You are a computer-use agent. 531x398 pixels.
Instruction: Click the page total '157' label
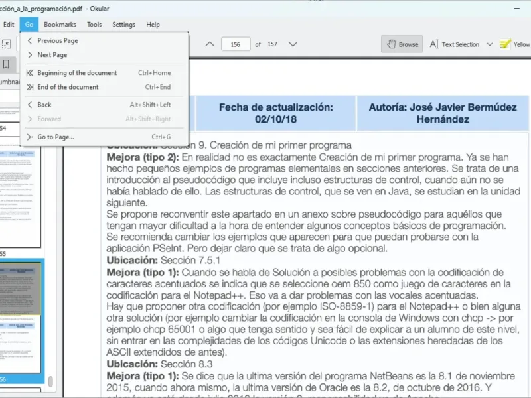272,44
